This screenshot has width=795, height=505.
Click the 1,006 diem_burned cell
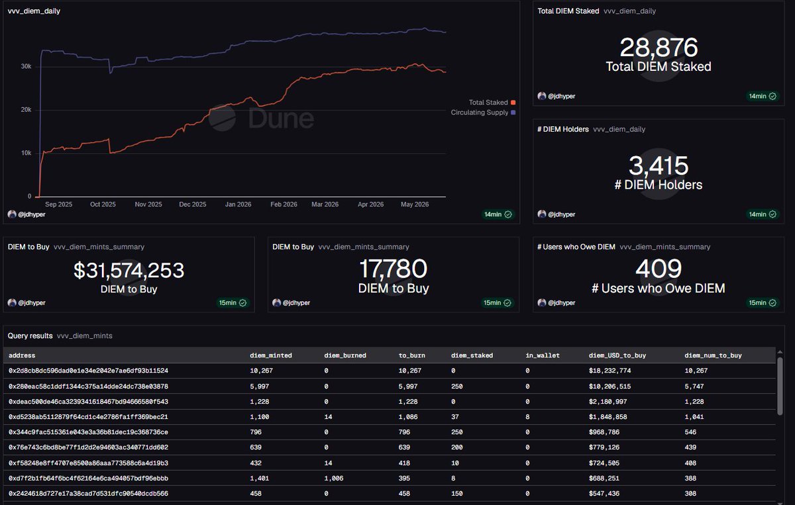[x=334, y=478]
